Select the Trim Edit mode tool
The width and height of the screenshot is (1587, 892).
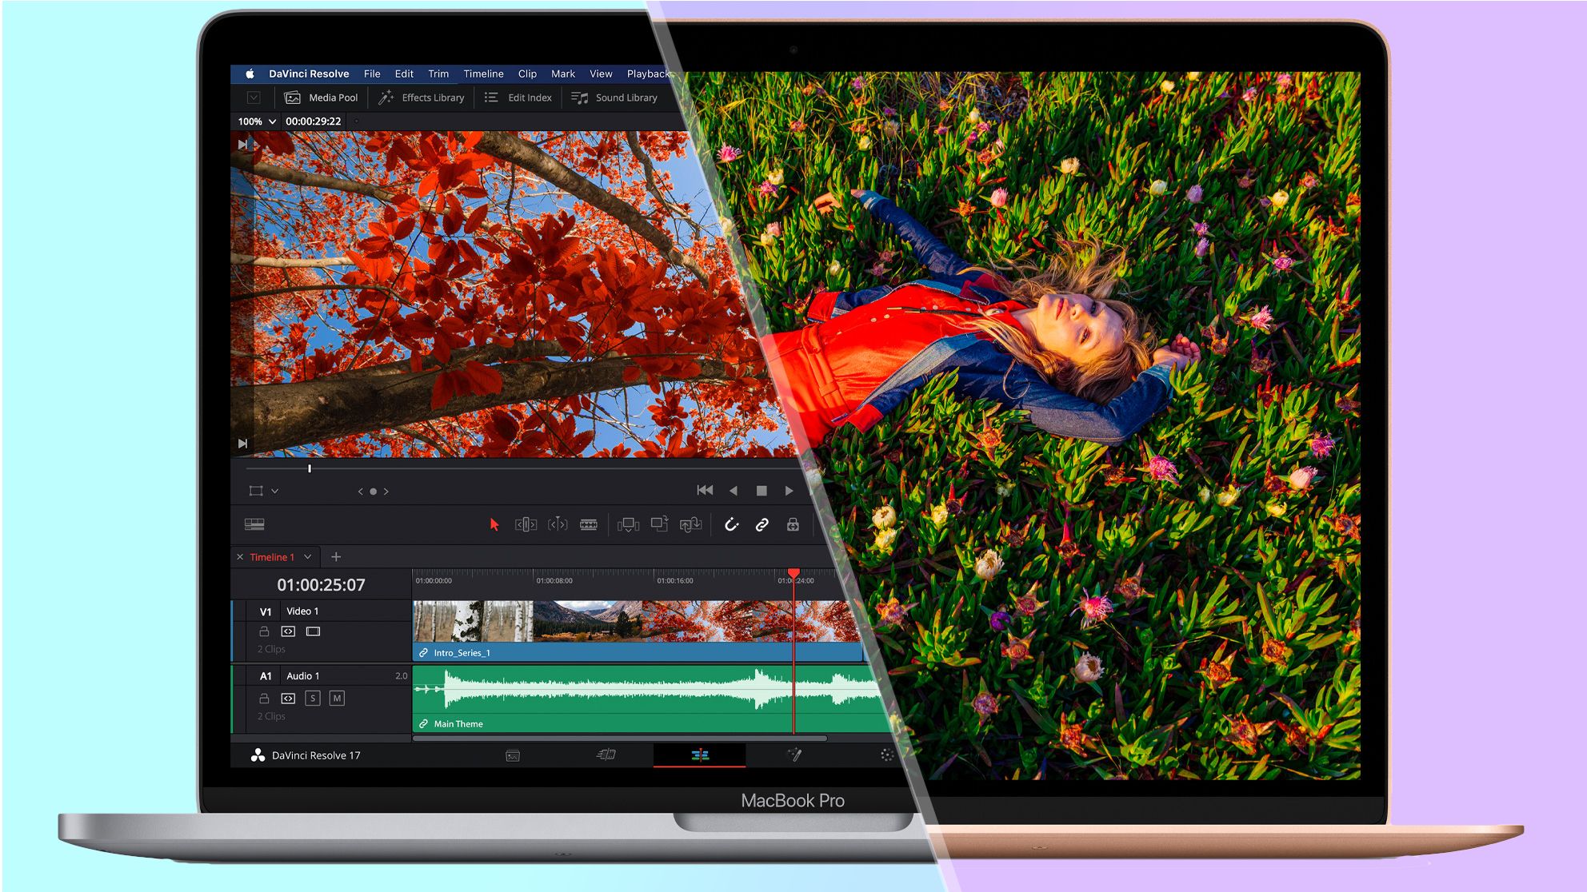[x=527, y=524]
